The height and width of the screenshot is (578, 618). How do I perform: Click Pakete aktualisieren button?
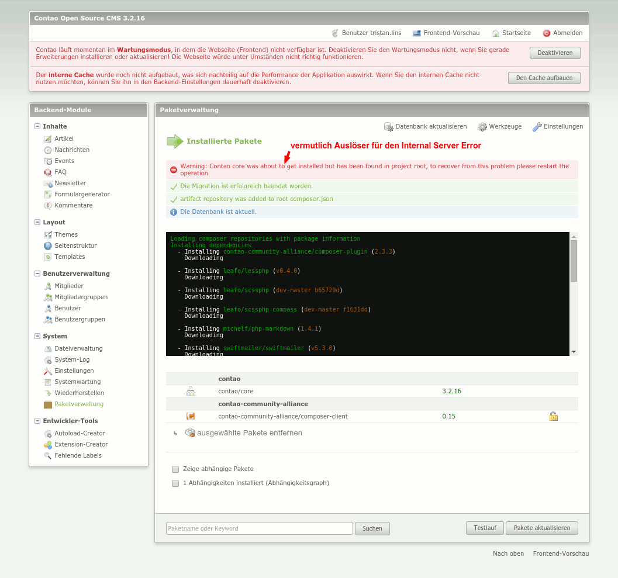(542, 528)
